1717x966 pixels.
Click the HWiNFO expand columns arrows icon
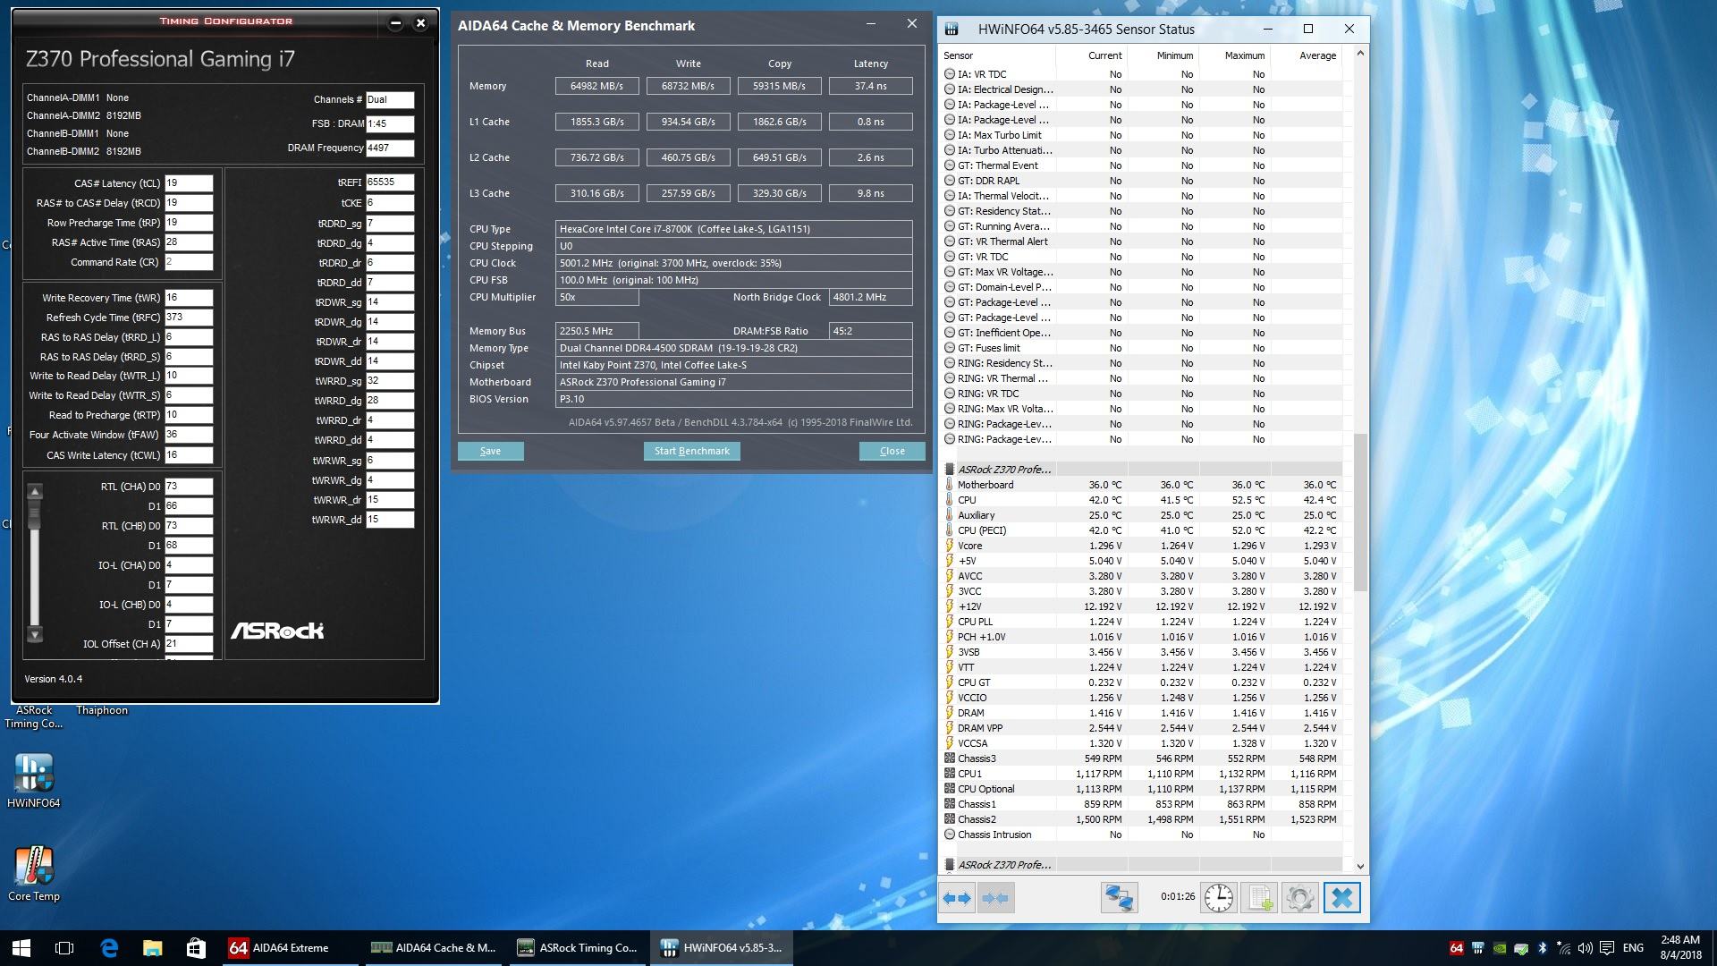pyautogui.click(x=957, y=897)
